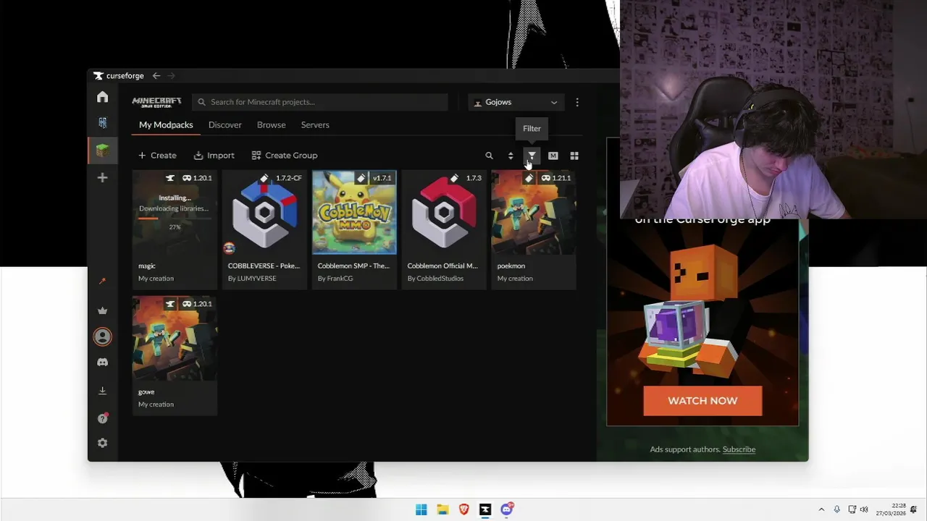Click the By CobbledStudios author text
Screen dimensions: 927x521
coord(435,279)
